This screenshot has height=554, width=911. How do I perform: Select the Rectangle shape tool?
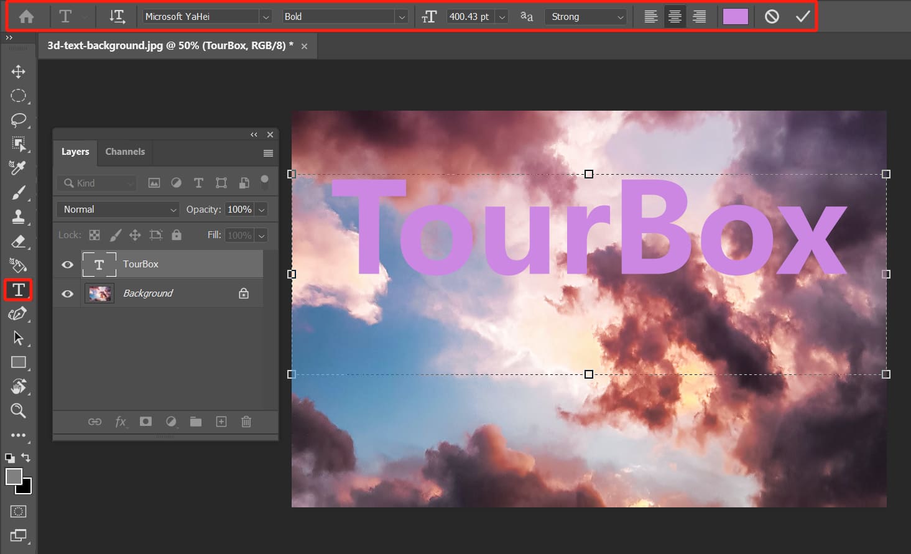(18, 362)
